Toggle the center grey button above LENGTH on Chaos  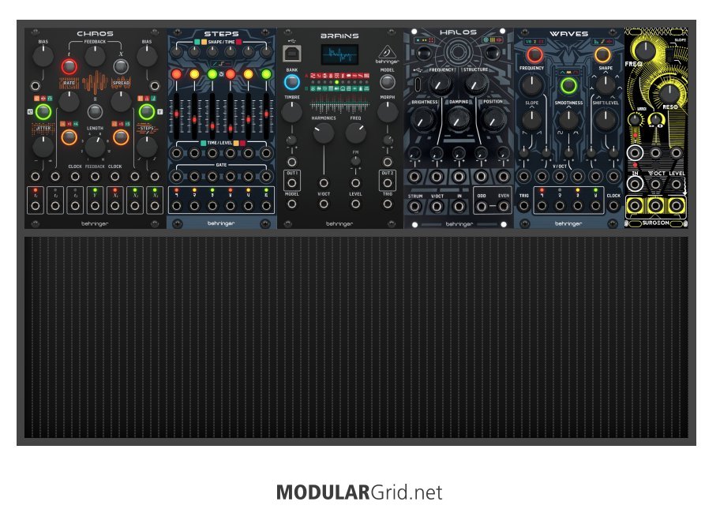pos(95,111)
